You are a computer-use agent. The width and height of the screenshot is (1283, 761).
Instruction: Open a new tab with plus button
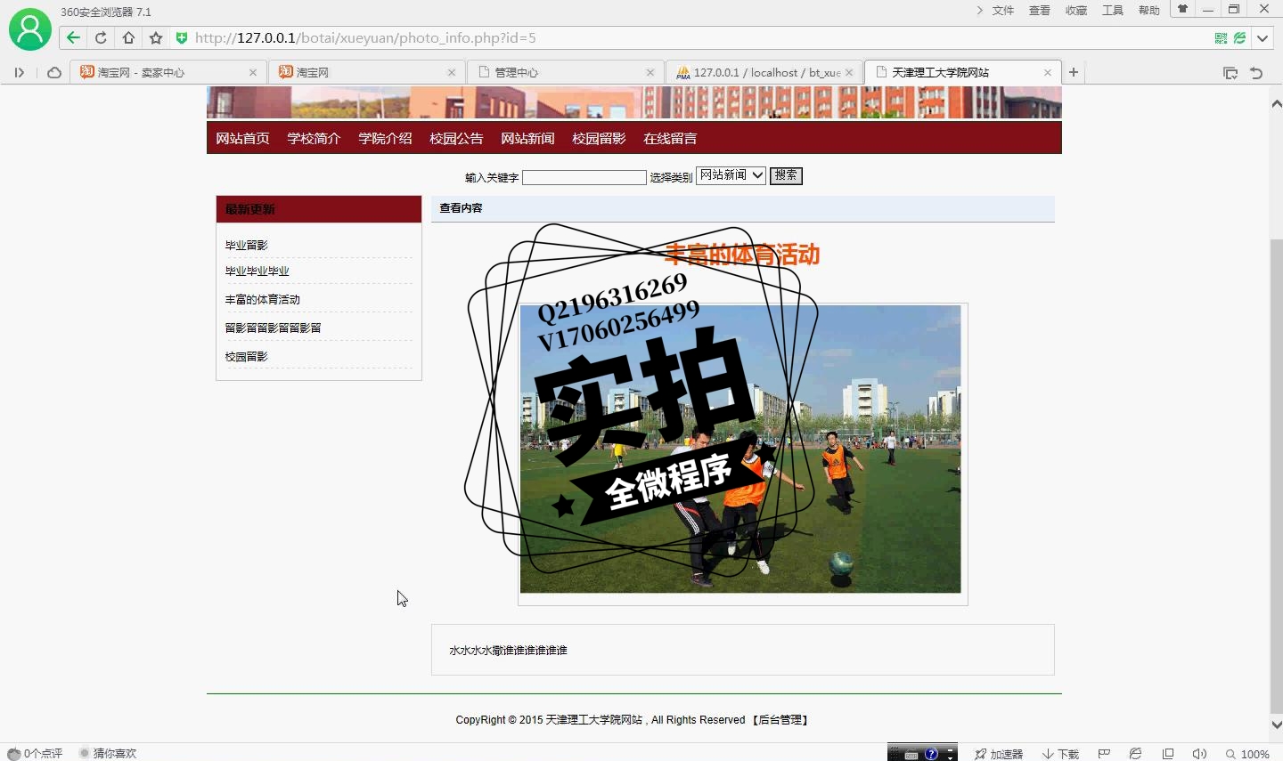tap(1074, 73)
